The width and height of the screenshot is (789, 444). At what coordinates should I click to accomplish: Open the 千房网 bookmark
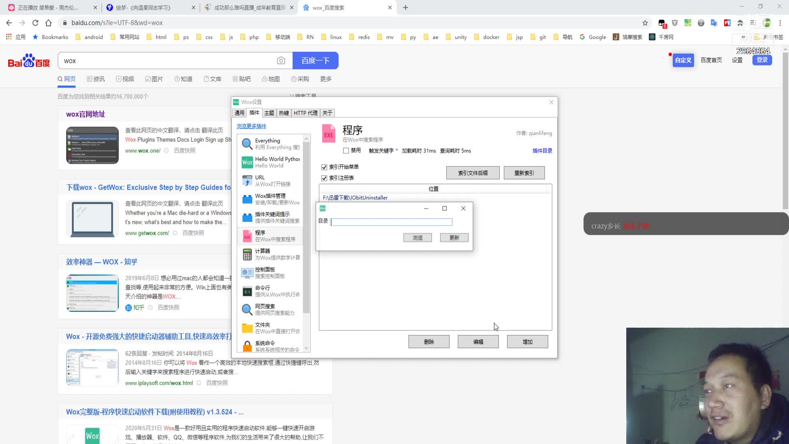point(661,37)
